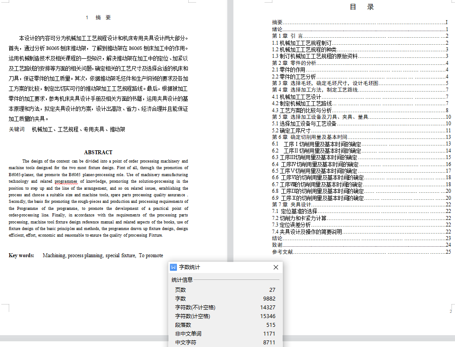Viewport: 455px width, 347px height.
Task: Click 4.1 机械加工工艺设计 entry
Action: point(360,97)
